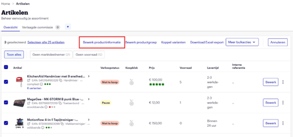Expand the Meer bulkacties dropdown

[242, 42]
